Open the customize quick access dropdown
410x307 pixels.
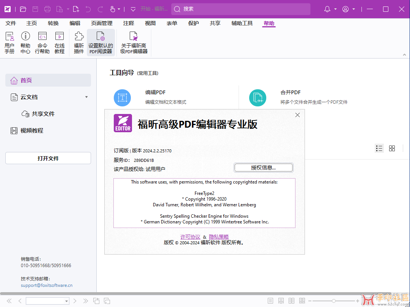133,9
